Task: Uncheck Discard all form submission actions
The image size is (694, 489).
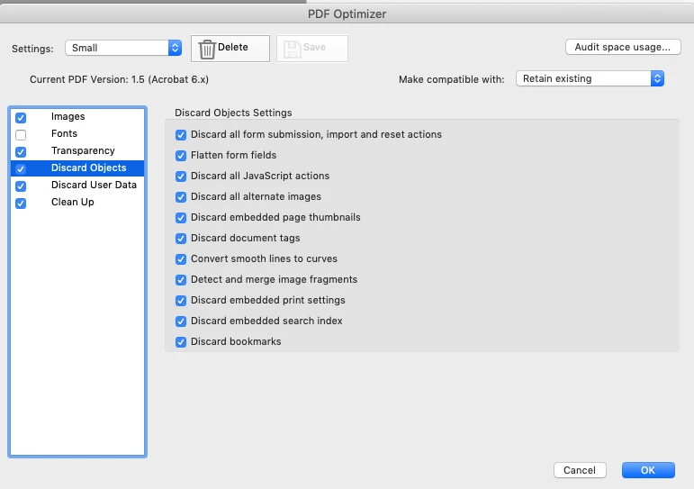Action: tap(181, 135)
